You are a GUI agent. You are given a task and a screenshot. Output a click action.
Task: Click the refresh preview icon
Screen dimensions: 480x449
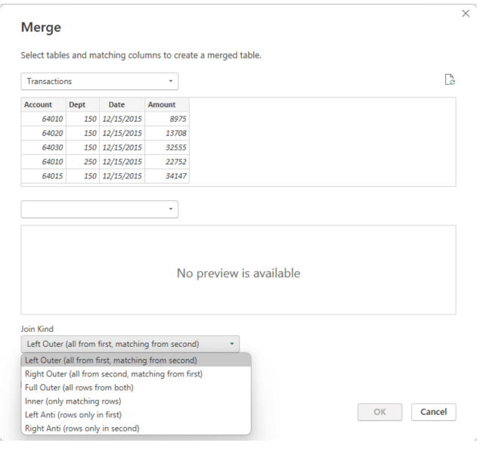451,80
